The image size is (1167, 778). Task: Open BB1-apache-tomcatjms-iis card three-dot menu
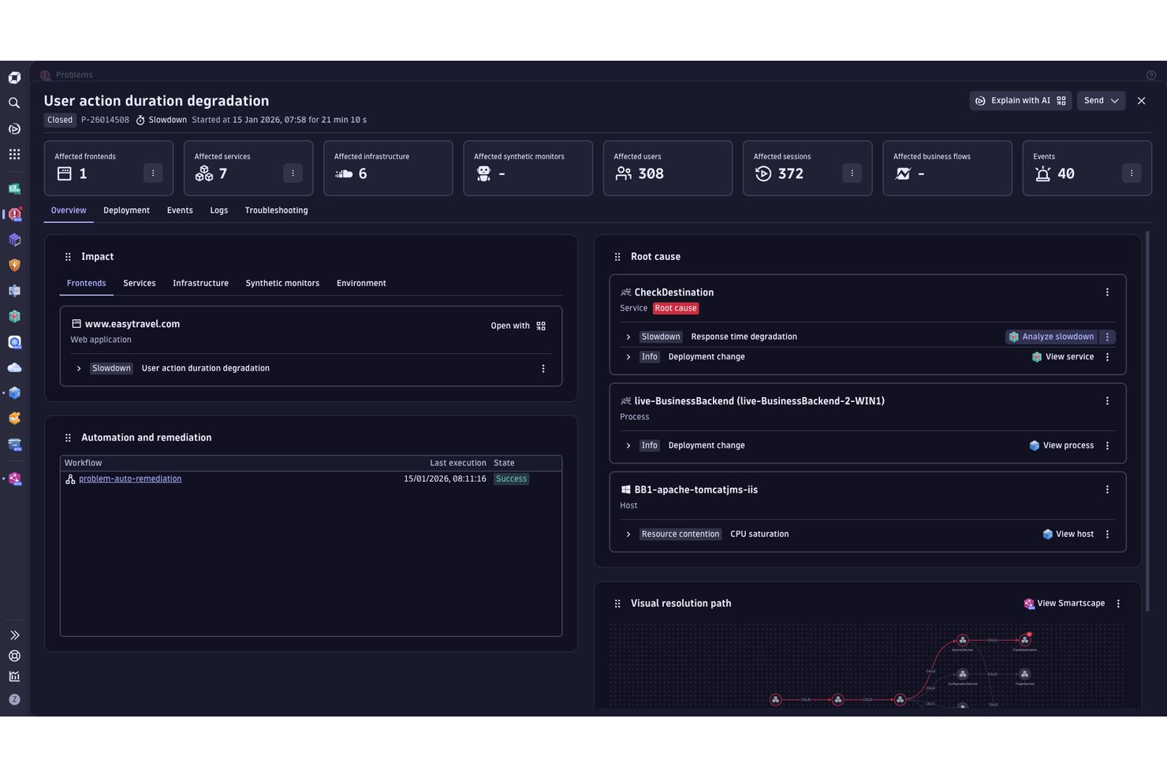tap(1107, 490)
